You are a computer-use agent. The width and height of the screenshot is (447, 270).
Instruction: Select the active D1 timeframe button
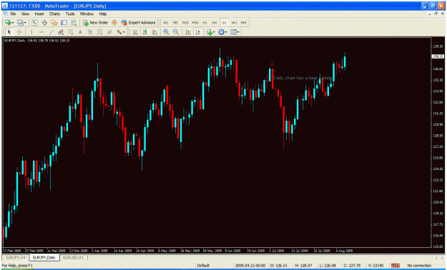pyautogui.click(x=225, y=23)
